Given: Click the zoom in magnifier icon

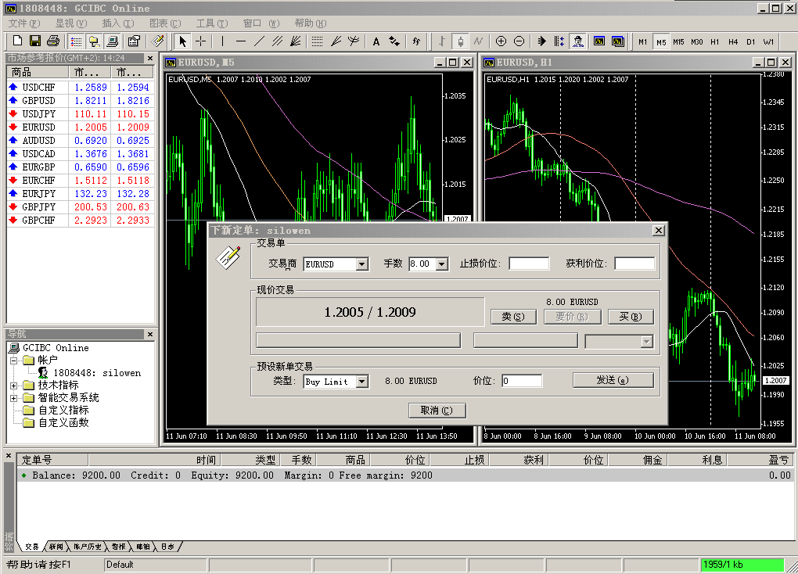Looking at the screenshot, I should coord(501,41).
